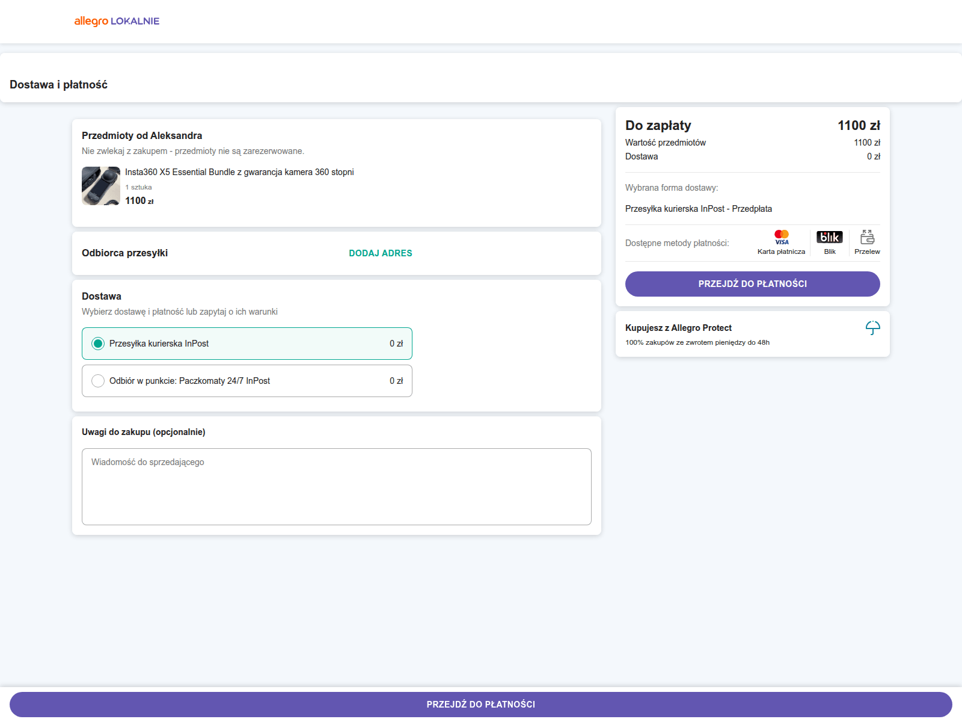Screen dimensions: 962x722
Task: Click the Przesyłka kurierska InPost - Przedpłata text
Action: [x=699, y=209]
